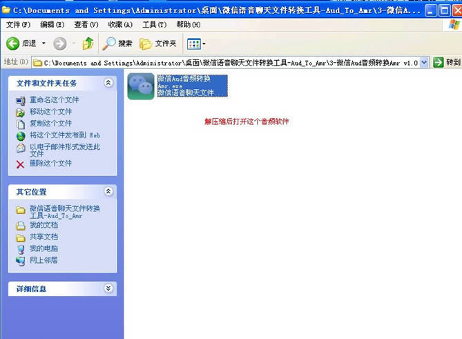Open 我的电脑 from other places
This screenshot has width=462, height=339.
click(44, 249)
